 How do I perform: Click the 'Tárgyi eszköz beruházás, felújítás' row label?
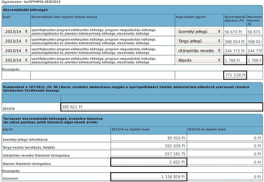click(29, 147)
